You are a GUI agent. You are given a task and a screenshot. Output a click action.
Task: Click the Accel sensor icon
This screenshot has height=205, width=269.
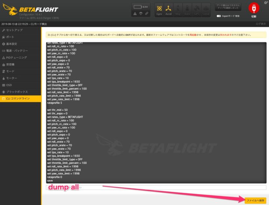(169, 9)
